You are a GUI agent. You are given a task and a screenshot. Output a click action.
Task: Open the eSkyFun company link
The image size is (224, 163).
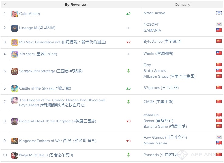coord(151,115)
